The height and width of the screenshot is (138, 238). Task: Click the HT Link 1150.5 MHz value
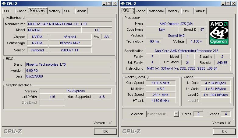161,101
